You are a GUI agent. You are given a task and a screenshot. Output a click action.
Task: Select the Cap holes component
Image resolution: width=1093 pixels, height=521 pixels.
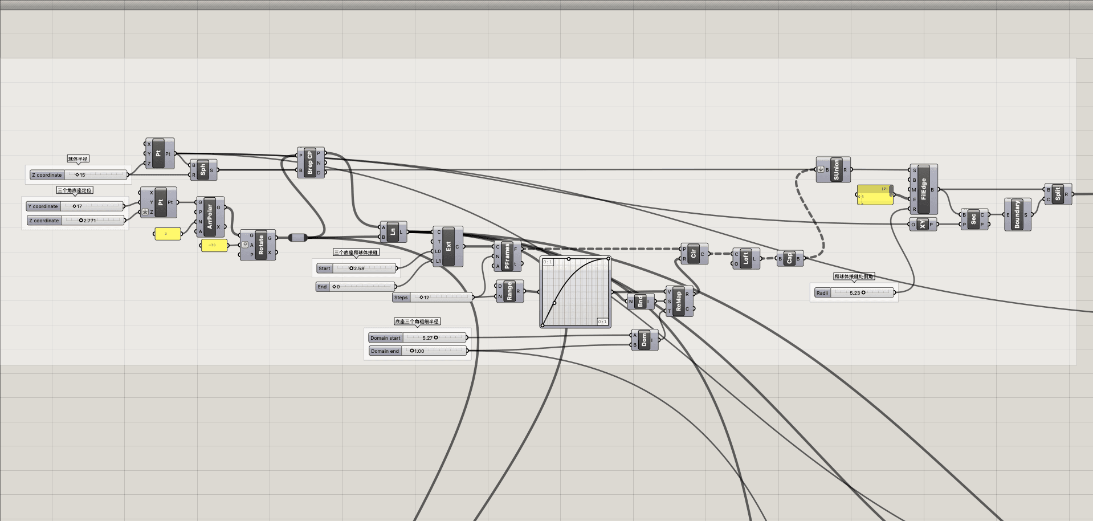tap(790, 258)
